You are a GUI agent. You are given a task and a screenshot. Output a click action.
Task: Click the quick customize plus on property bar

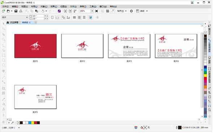pos(97,17)
